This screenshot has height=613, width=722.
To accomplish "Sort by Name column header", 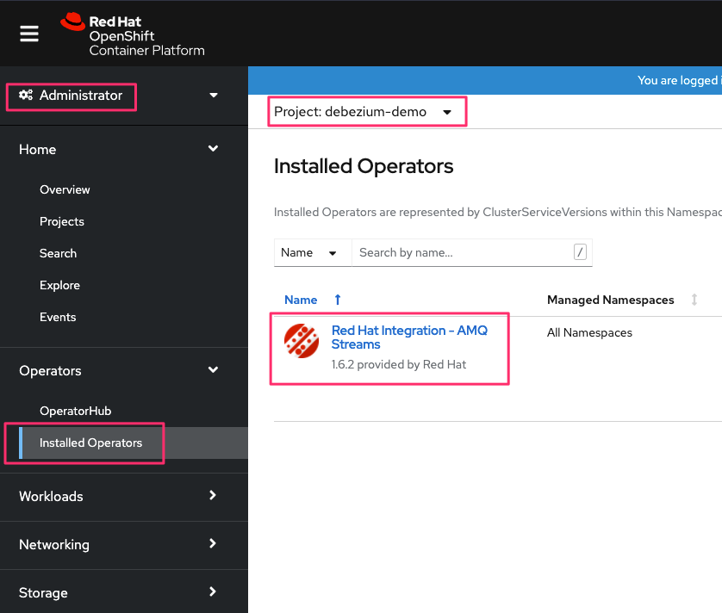I will pos(301,300).
